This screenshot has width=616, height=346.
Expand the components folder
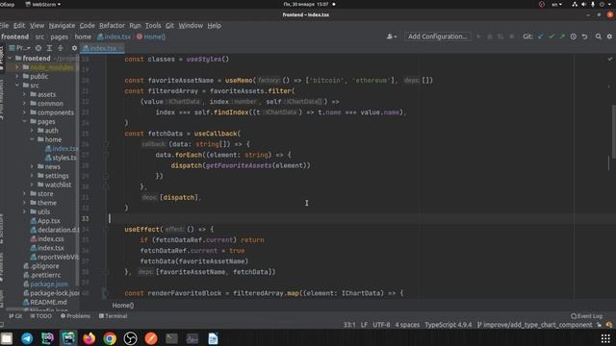coord(25,112)
